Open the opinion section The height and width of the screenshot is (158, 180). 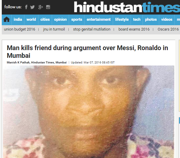pyautogui.click(x=60, y=20)
